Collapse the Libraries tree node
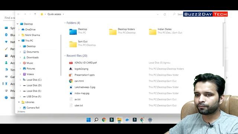Screen dimensions: 238x134 [x=19, y=102]
